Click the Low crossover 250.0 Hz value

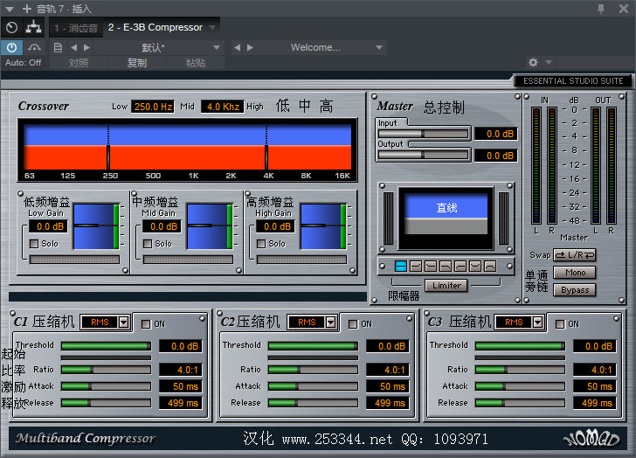pos(153,107)
